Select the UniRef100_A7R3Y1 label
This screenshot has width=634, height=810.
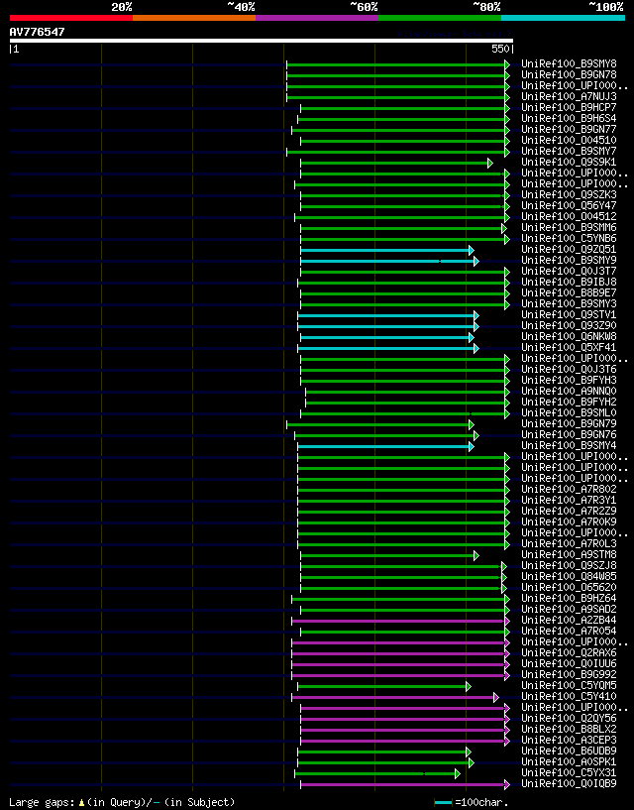(569, 500)
